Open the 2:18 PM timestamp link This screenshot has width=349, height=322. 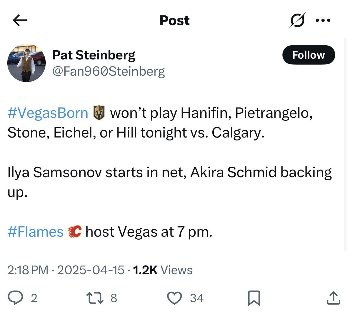28,270
